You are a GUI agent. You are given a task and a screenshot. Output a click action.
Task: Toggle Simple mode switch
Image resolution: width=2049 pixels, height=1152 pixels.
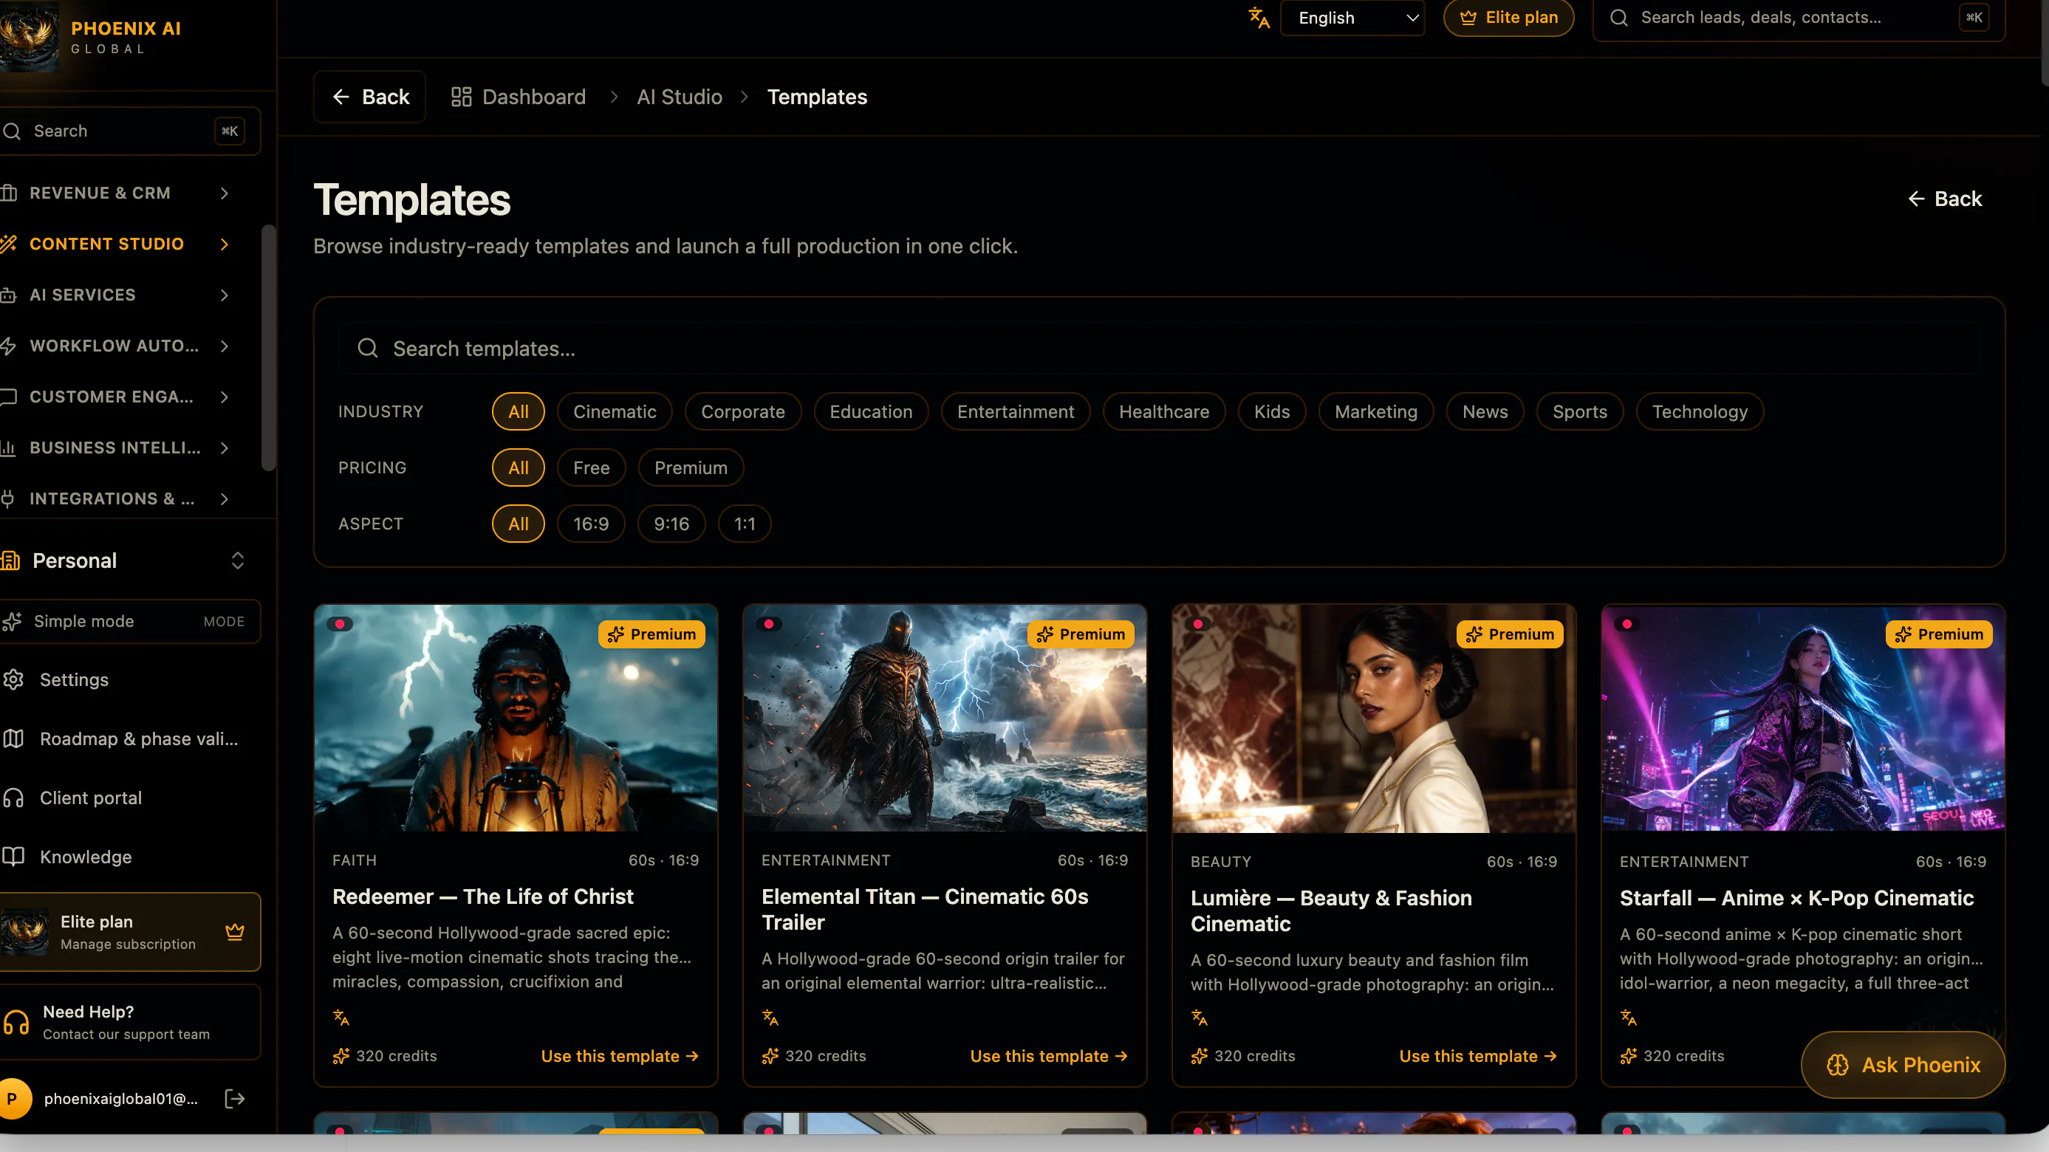(131, 622)
